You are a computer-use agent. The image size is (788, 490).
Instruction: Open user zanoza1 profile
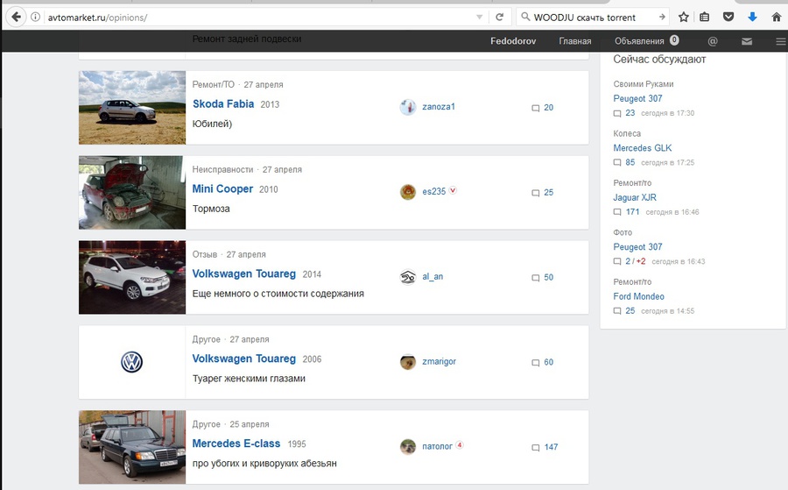[439, 107]
